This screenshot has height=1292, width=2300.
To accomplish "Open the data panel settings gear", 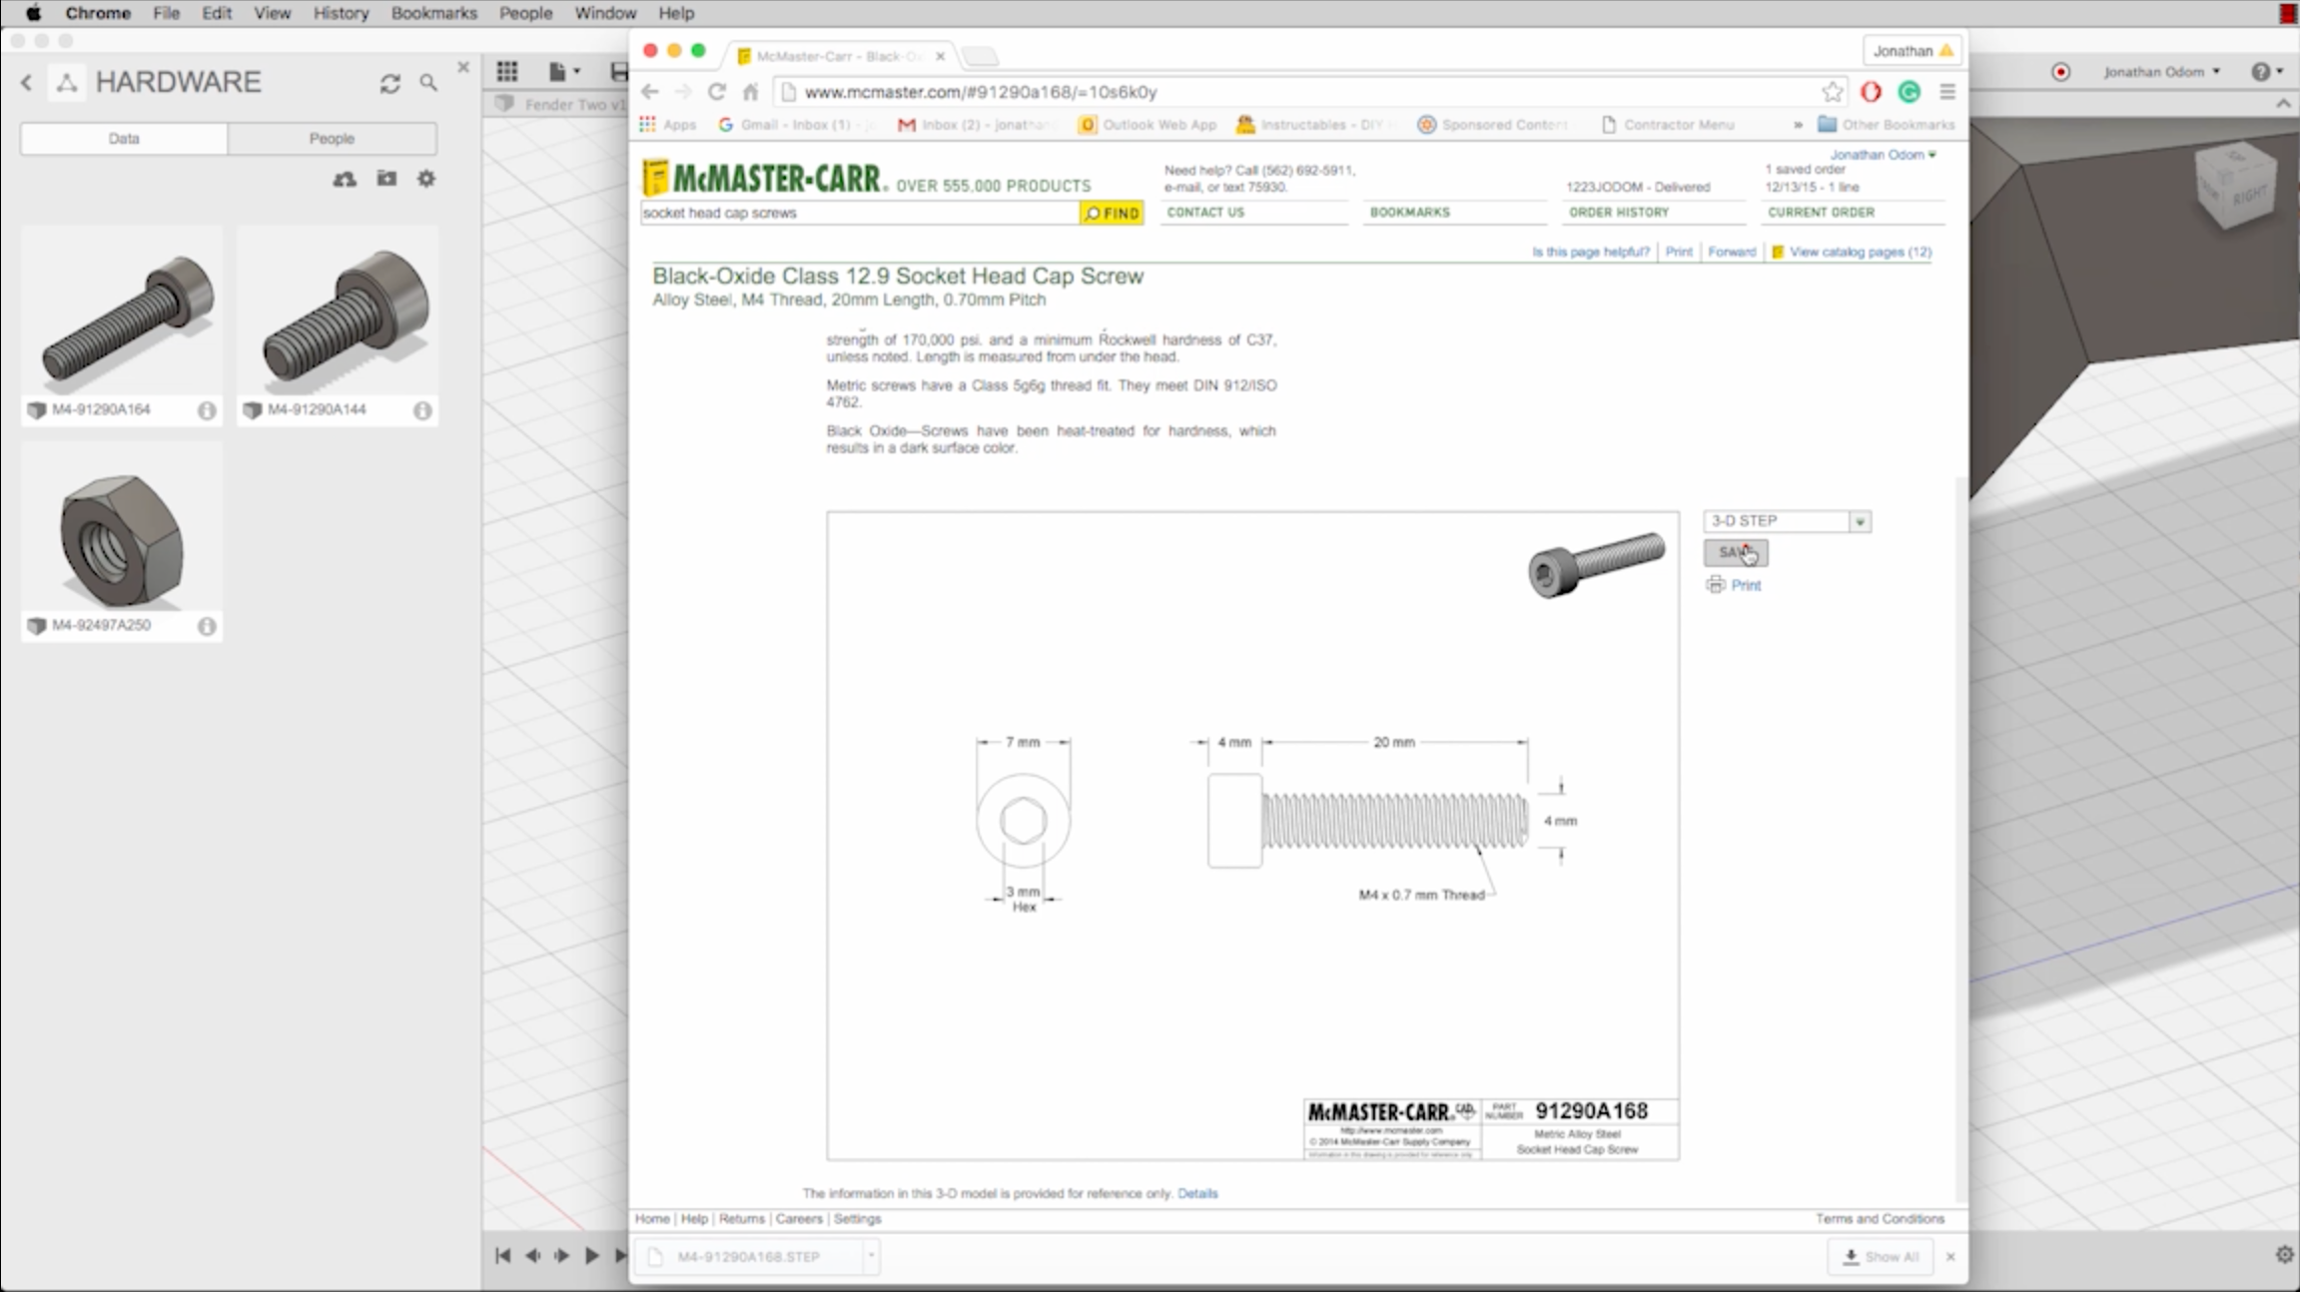I will pyautogui.click(x=426, y=179).
